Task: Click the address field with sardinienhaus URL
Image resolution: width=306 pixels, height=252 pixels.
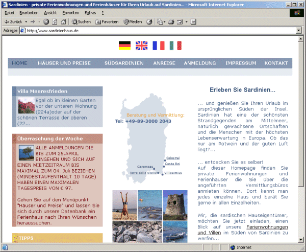Action: click(x=153, y=31)
